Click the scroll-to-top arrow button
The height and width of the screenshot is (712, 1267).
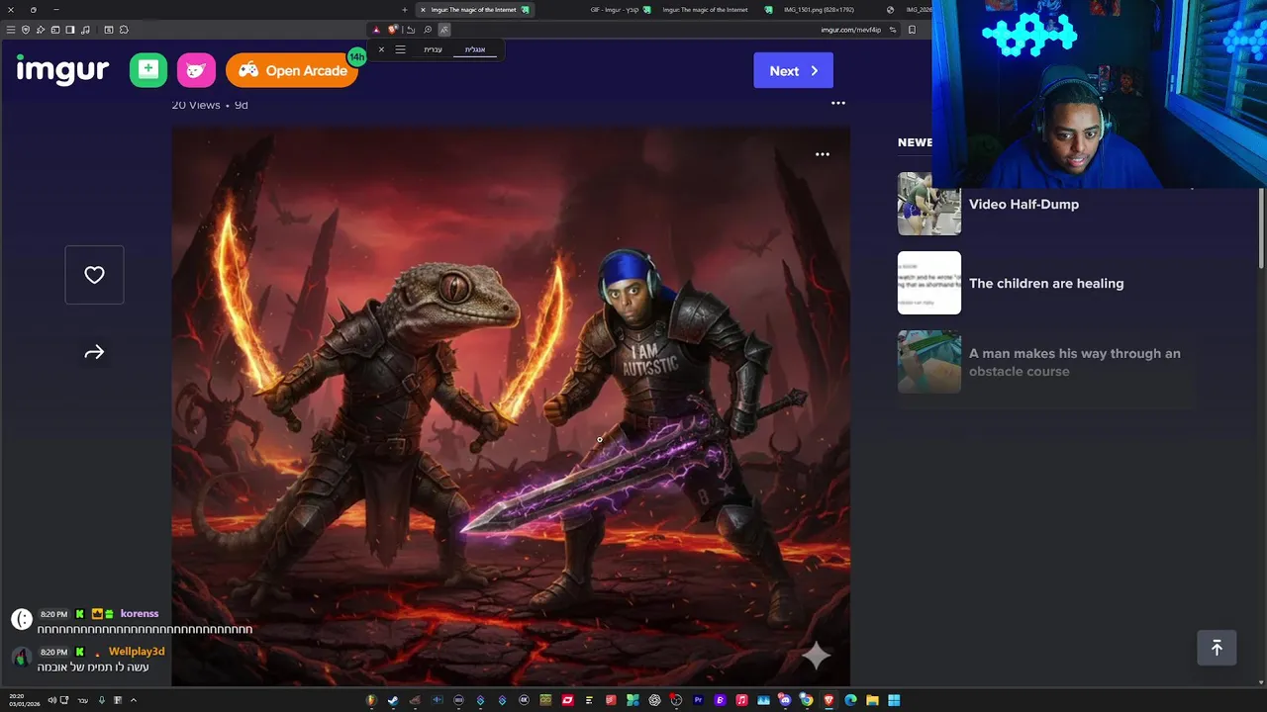(1217, 647)
